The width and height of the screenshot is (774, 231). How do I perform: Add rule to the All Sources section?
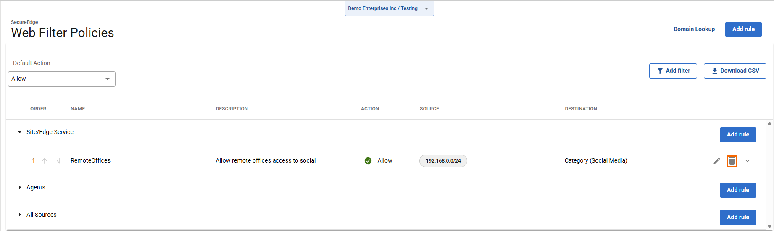click(x=737, y=218)
